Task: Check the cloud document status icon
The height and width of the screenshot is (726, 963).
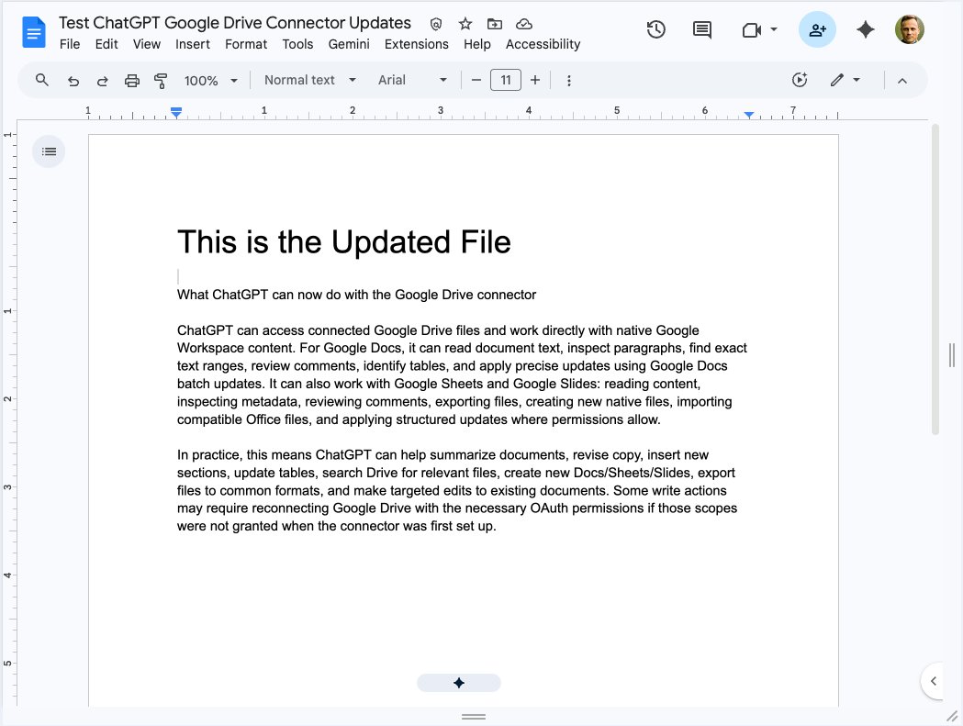Action: [x=524, y=24]
